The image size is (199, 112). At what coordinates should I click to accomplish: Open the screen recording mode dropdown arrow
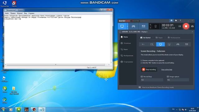(x=127, y=26)
